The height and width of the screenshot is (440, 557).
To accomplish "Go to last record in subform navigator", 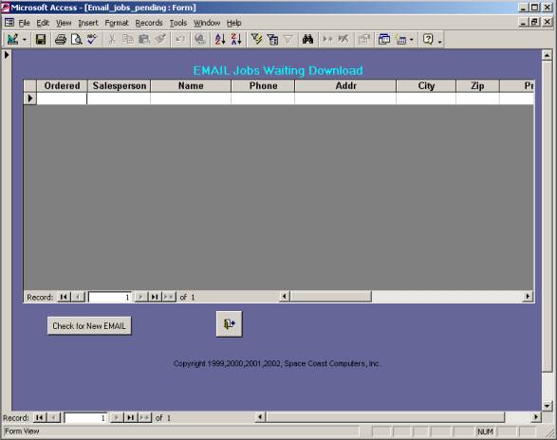I will point(155,297).
